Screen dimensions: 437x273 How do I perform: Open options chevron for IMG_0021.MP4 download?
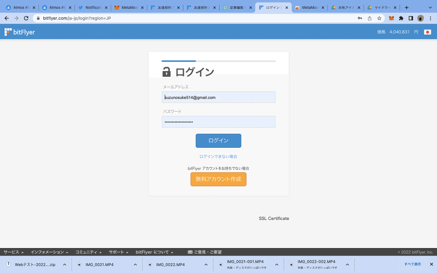coord(135,265)
